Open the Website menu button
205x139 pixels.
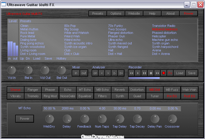[134, 13]
